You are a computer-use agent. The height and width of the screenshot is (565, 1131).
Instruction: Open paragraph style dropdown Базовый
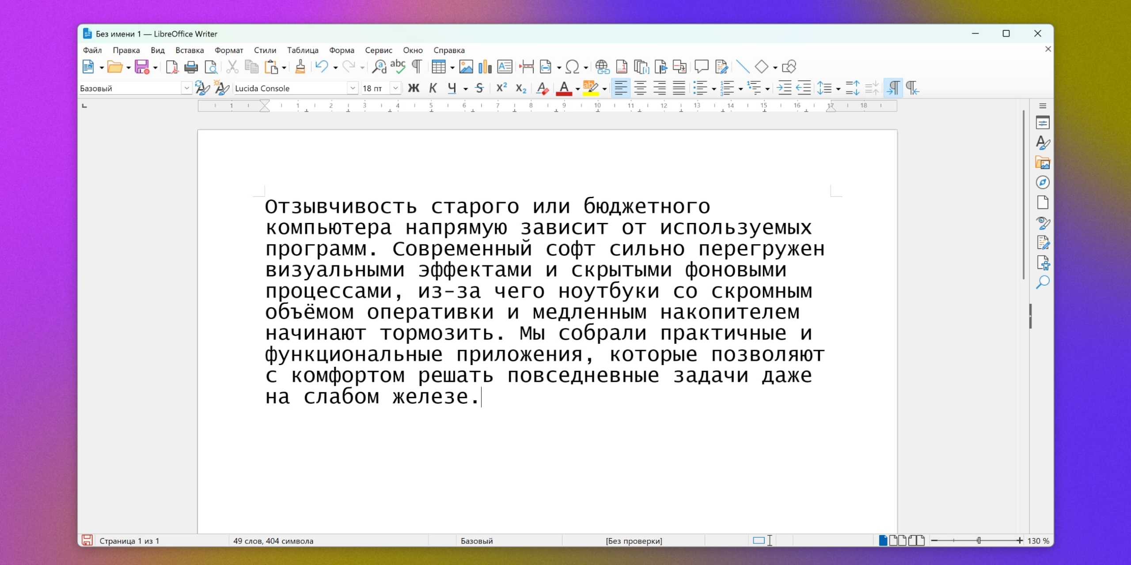click(x=186, y=88)
